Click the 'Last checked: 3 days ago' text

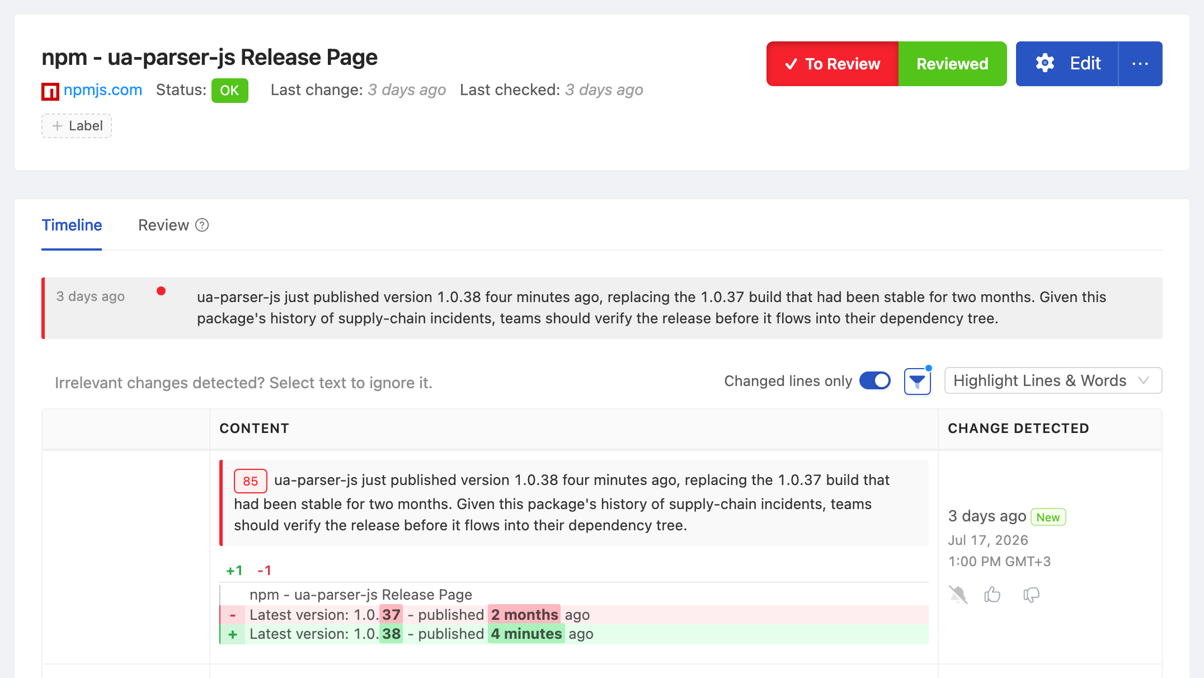tap(552, 90)
